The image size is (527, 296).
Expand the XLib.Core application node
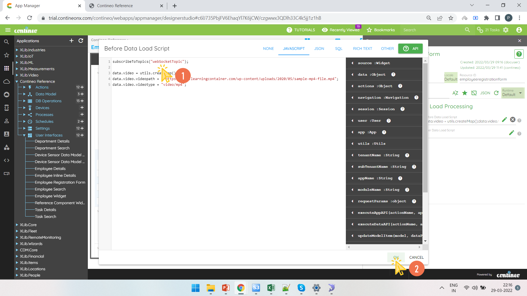point(17,225)
